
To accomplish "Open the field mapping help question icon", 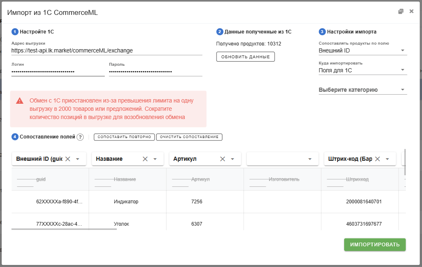I will [80, 137].
